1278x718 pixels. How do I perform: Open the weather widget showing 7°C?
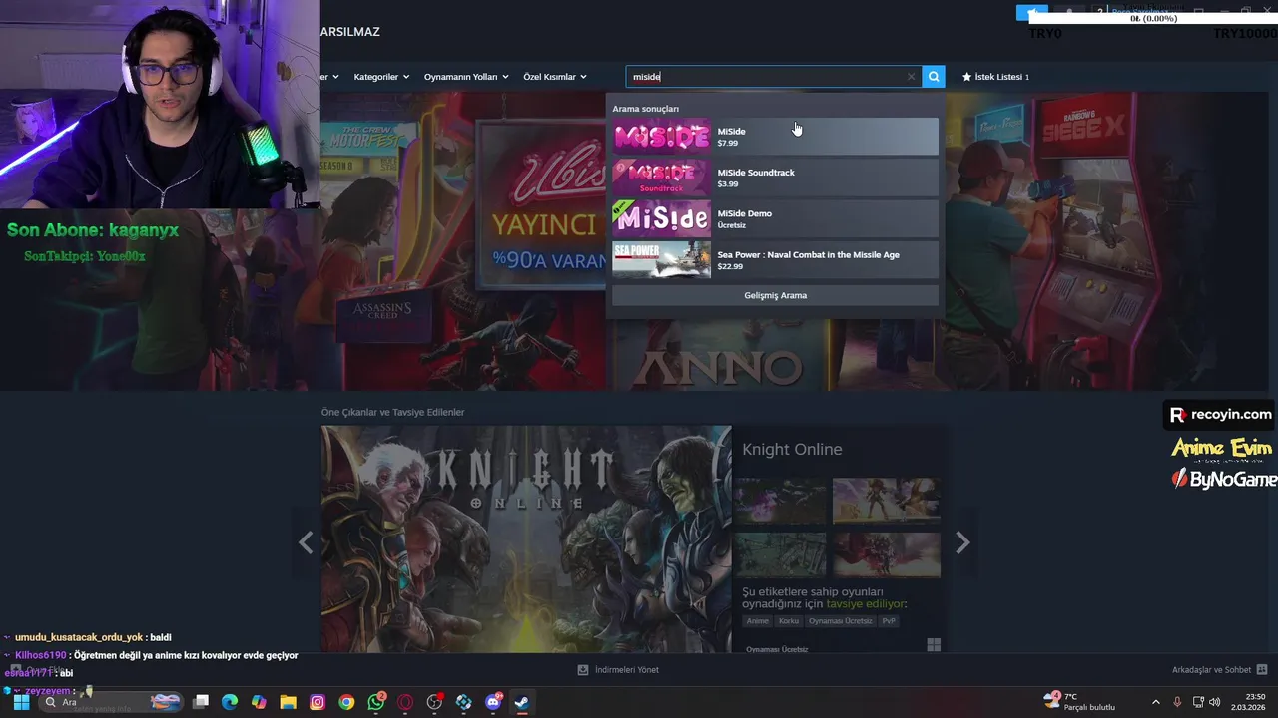coord(1079,702)
